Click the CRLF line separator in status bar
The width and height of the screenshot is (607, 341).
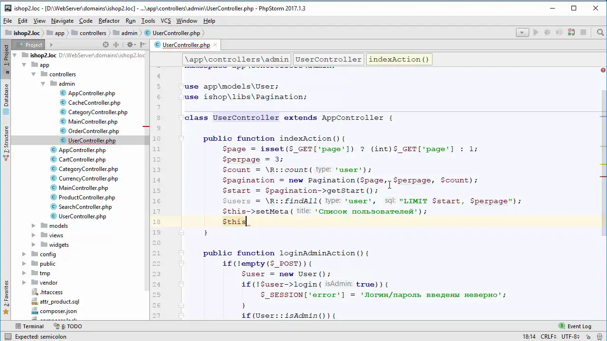pos(548,337)
